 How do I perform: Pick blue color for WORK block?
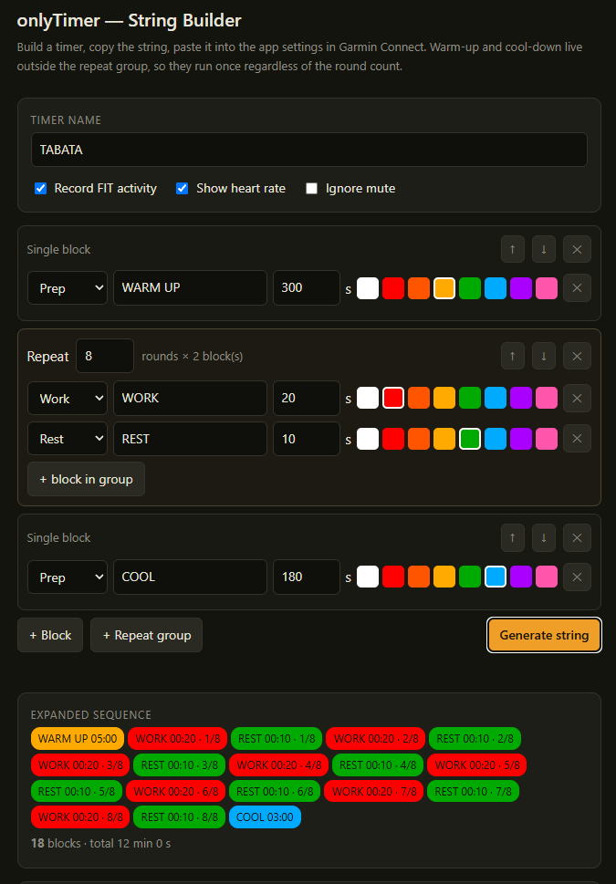(496, 398)
